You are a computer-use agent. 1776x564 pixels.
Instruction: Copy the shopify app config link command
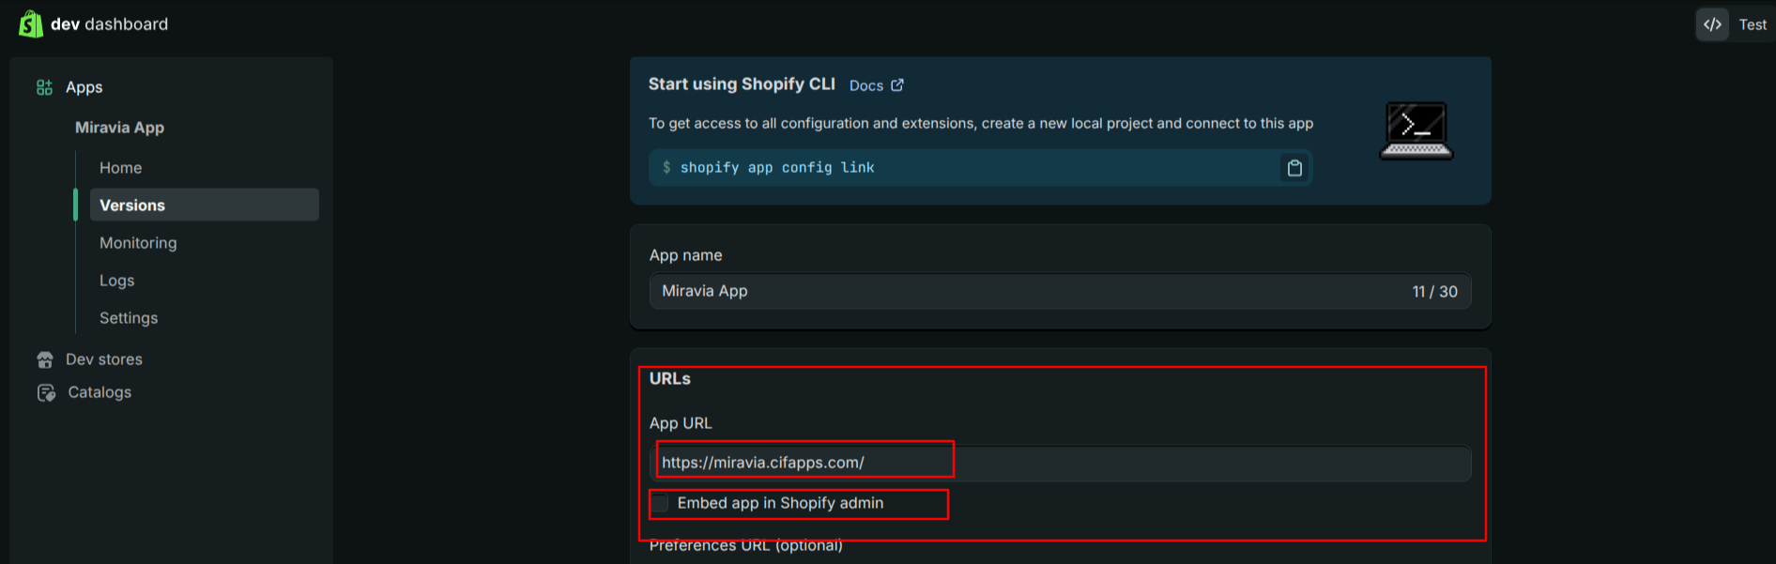pos(1294,168)
